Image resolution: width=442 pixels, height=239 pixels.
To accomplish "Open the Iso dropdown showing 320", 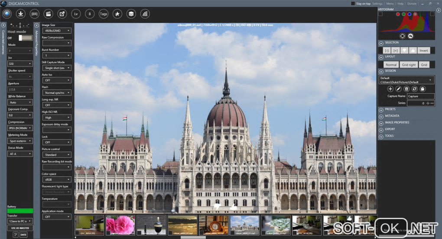I will click(20, 64).
